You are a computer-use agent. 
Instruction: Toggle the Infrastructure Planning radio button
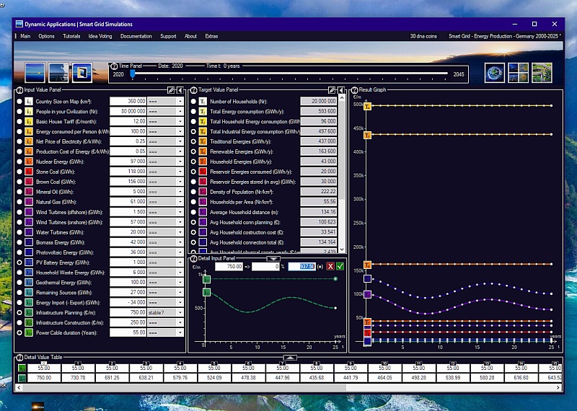point(19,313)
